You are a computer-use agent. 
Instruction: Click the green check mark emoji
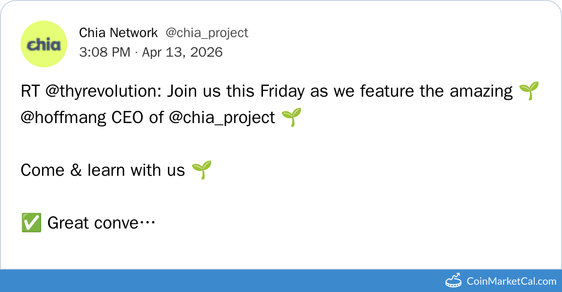pyautogui.click(x=31, y=223)
